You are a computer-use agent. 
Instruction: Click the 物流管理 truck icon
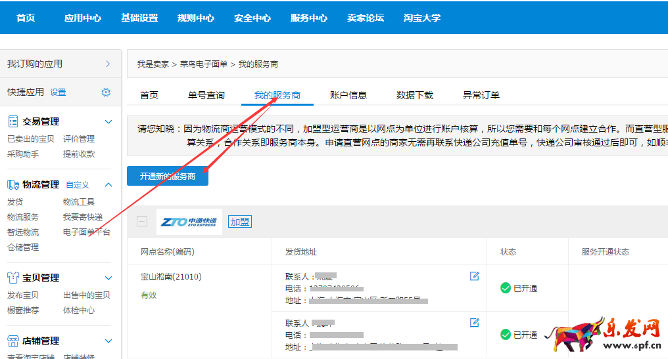click(x=12, y=185)
